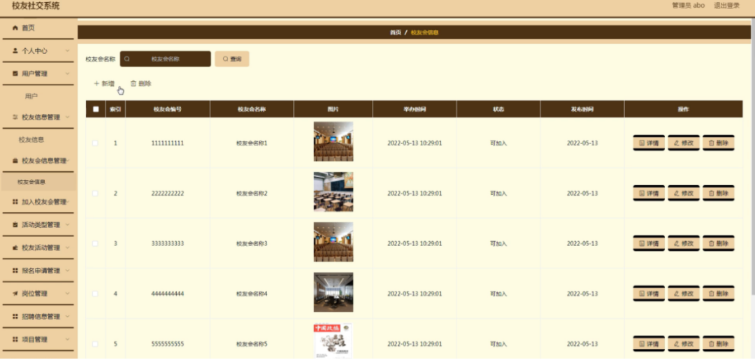Focus the 校友会名称 search input field
Screen dimensions: 755x360
pos(165,59)
